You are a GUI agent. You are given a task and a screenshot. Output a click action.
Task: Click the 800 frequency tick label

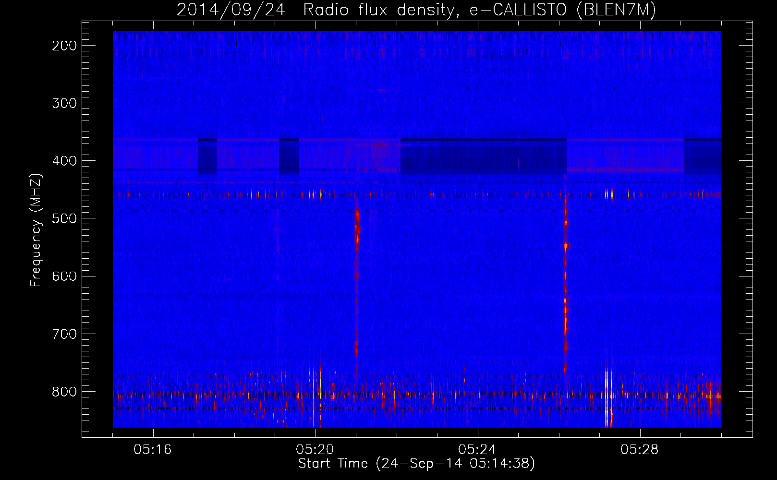point(64,391)
